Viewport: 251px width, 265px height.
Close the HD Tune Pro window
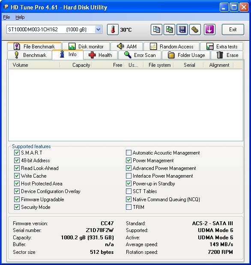(244, 7)
